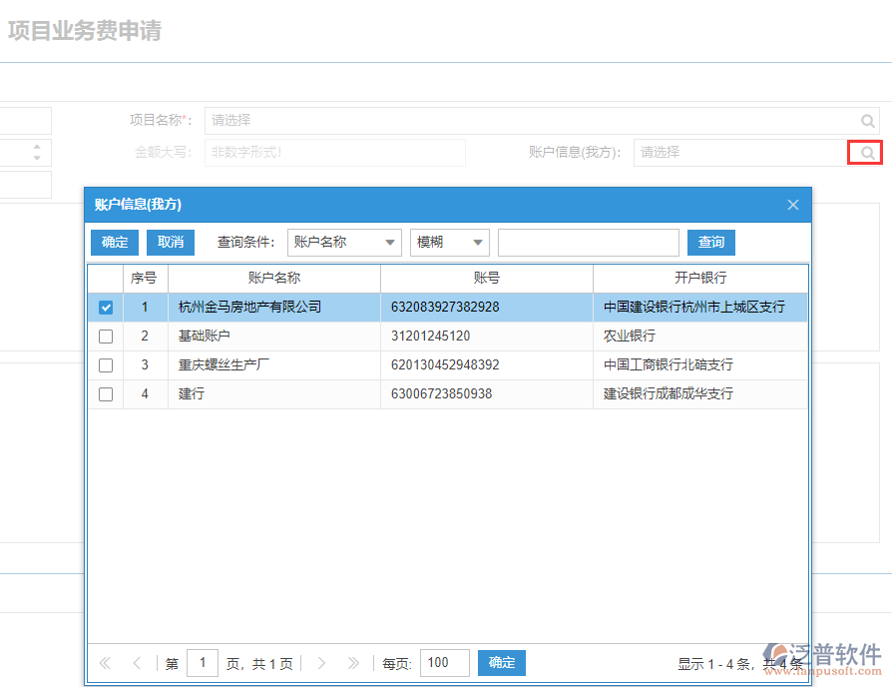Click the 确定 button in the dialog header
Viewport: 892px width, 687px height.
coord(114,242)
